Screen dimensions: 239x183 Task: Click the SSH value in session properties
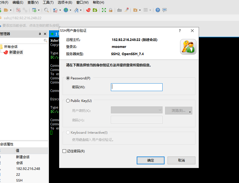[x=19, y=180]
